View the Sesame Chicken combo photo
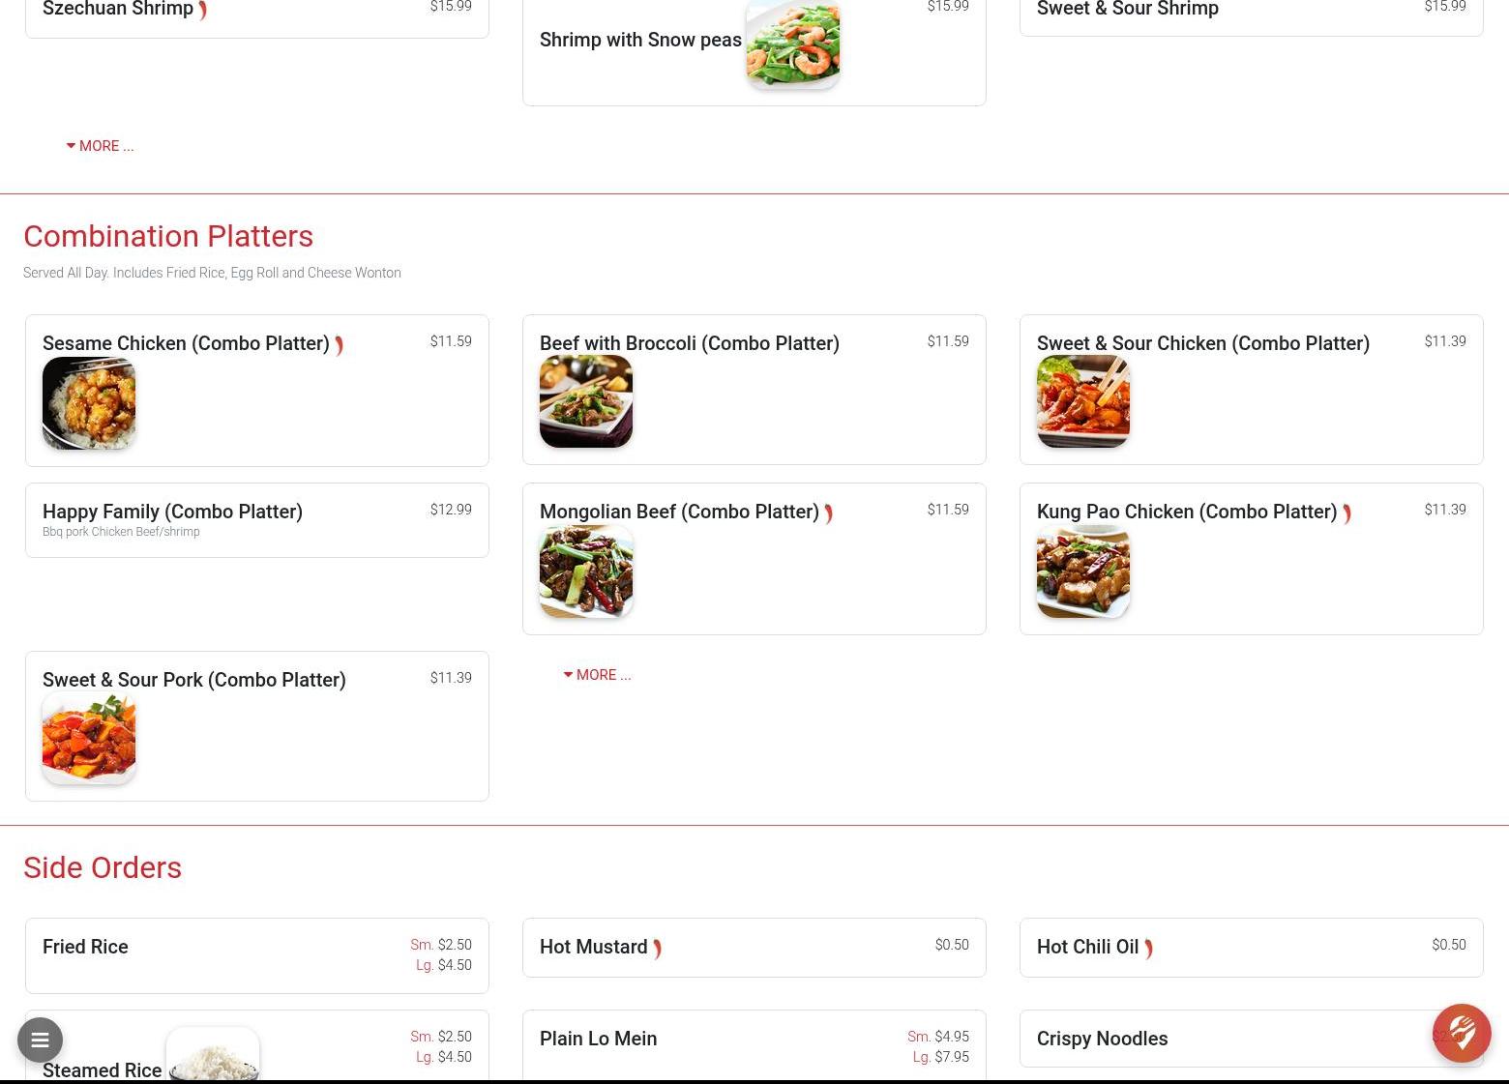The width and height of the screenshot is (1509, 1084). point(89,402)
